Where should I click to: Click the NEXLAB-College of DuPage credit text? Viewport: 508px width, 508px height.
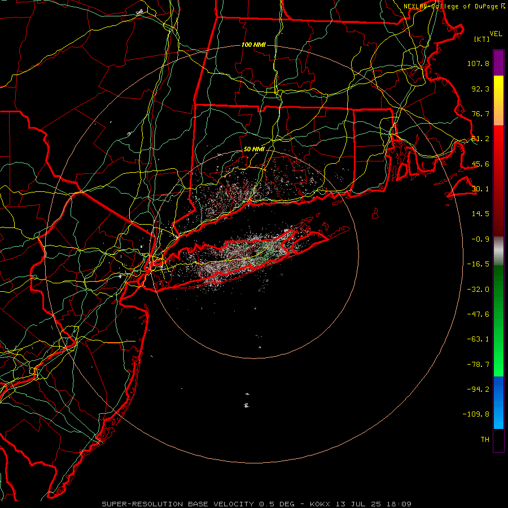coord(454,6)
